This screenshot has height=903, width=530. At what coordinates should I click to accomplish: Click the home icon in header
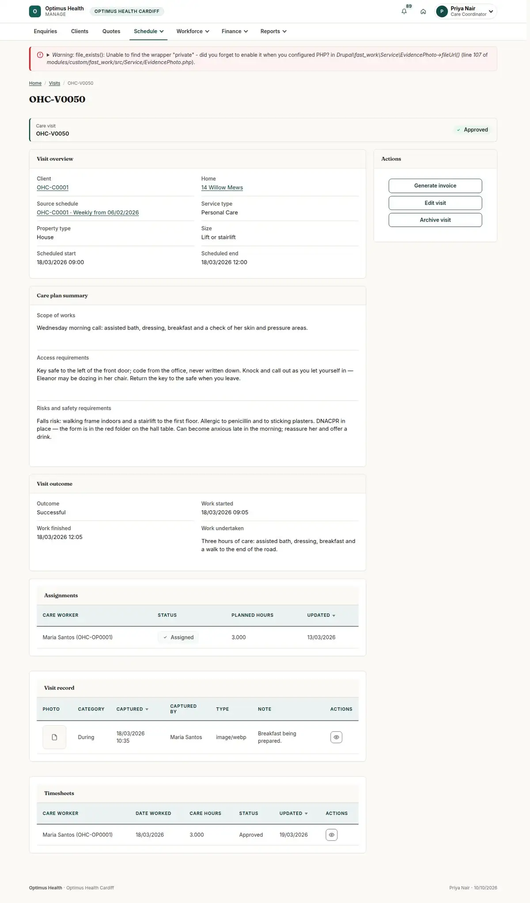point(423,11)
